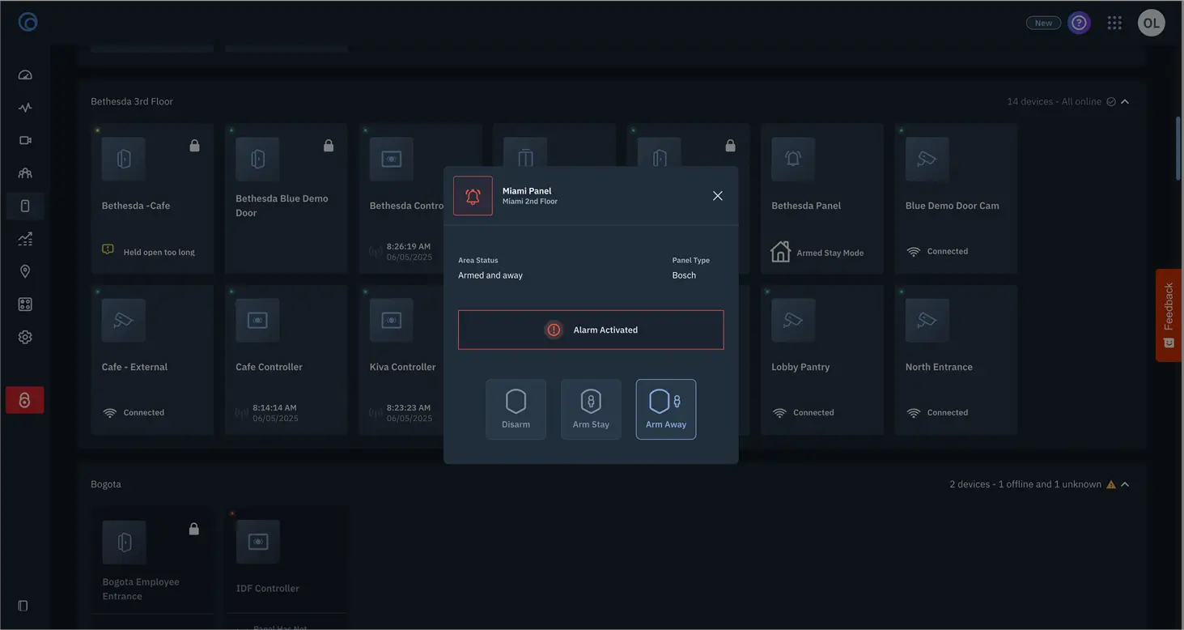Collapse the Bogota devices section
This screenshot has width=1184, height=630.
[x=1125, y=484]
